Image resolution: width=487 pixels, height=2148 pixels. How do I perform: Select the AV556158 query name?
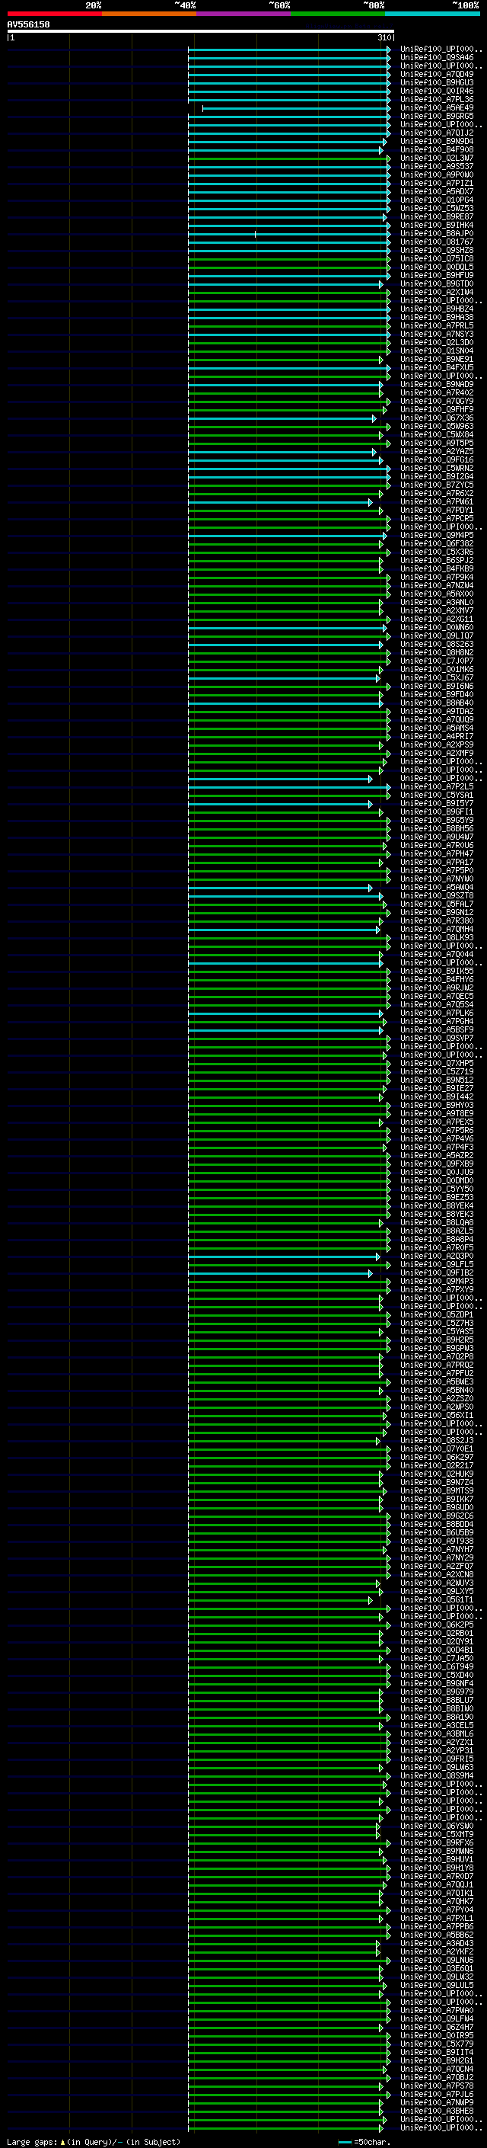28,25
